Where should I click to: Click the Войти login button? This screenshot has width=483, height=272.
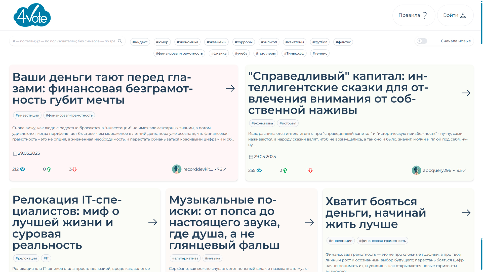click(x=455, y=15)
